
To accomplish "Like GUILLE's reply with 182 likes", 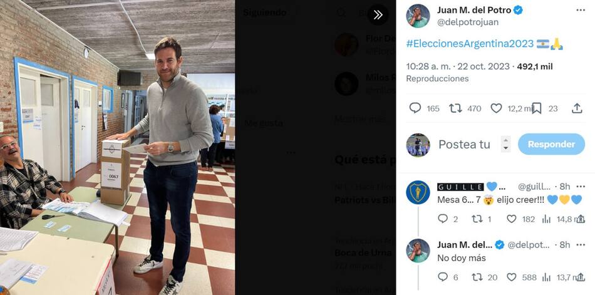I will [x=512, y=219].
